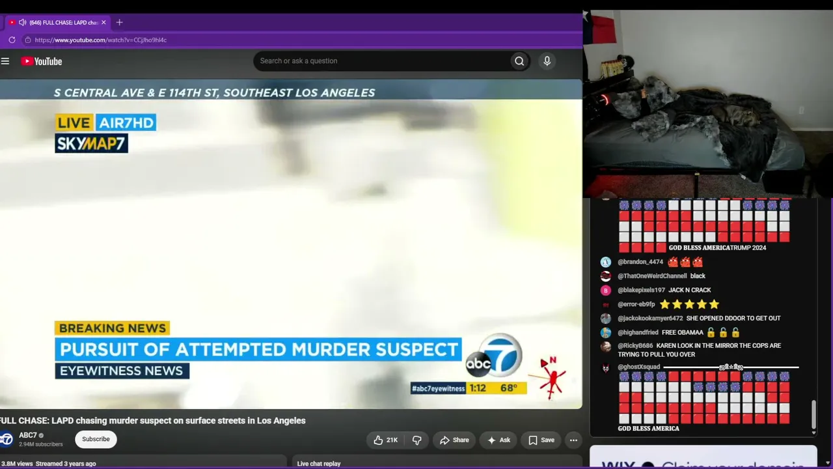Click the 'JACK N CRACK' chat message
Screen dimensions: 833x469
690,291
